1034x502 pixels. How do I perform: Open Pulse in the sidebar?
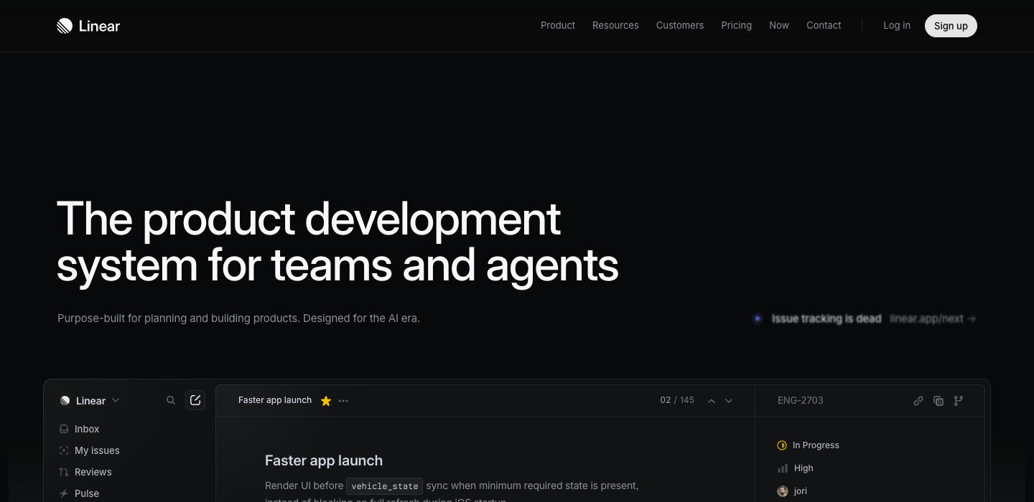87,493
